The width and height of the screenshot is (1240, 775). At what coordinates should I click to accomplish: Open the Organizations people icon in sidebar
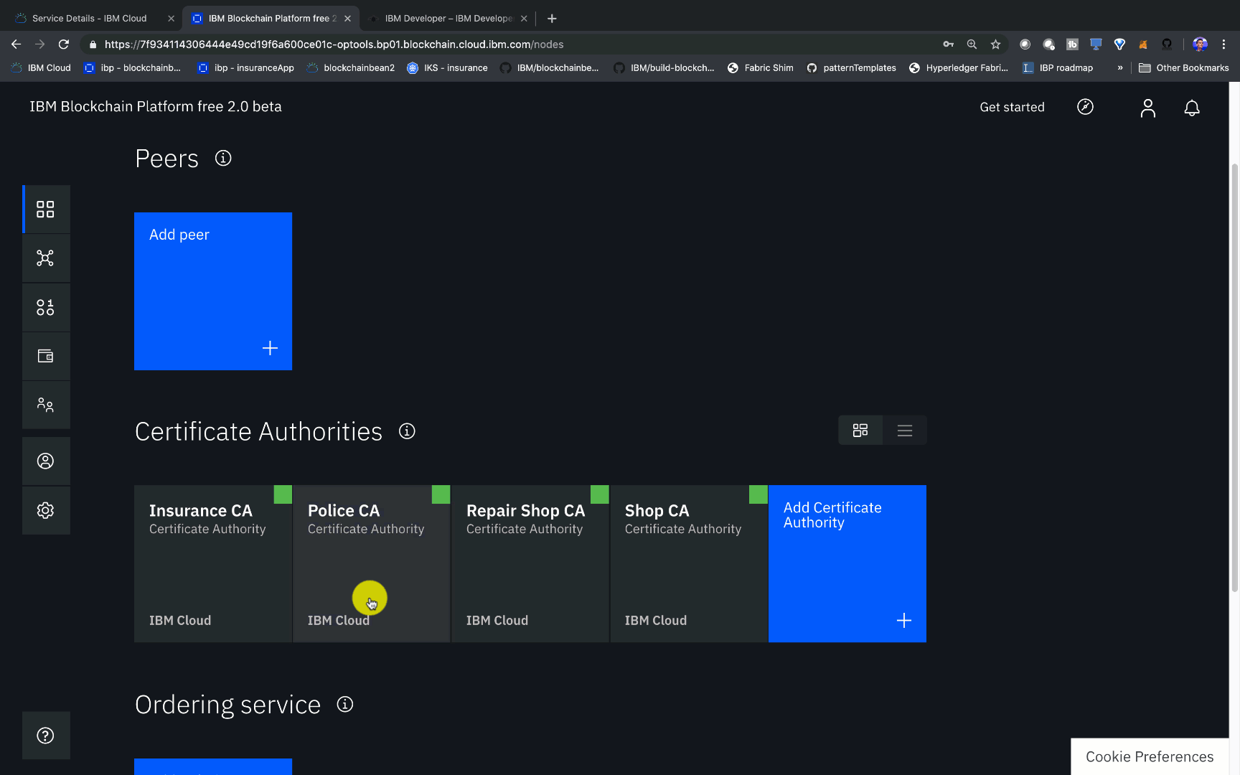(x=45, y=405)
